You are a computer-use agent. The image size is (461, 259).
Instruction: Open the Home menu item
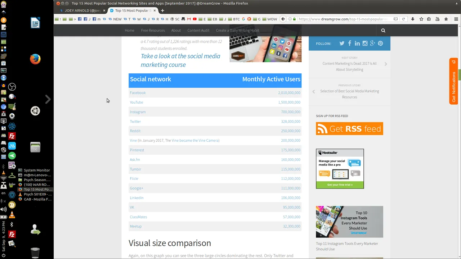tap(129, 30)
